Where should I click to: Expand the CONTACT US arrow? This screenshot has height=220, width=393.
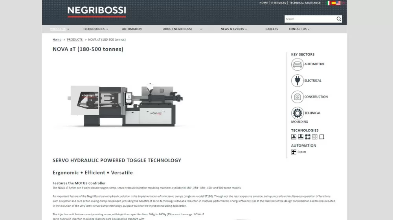pyautogui.click(x=309, y=29)
